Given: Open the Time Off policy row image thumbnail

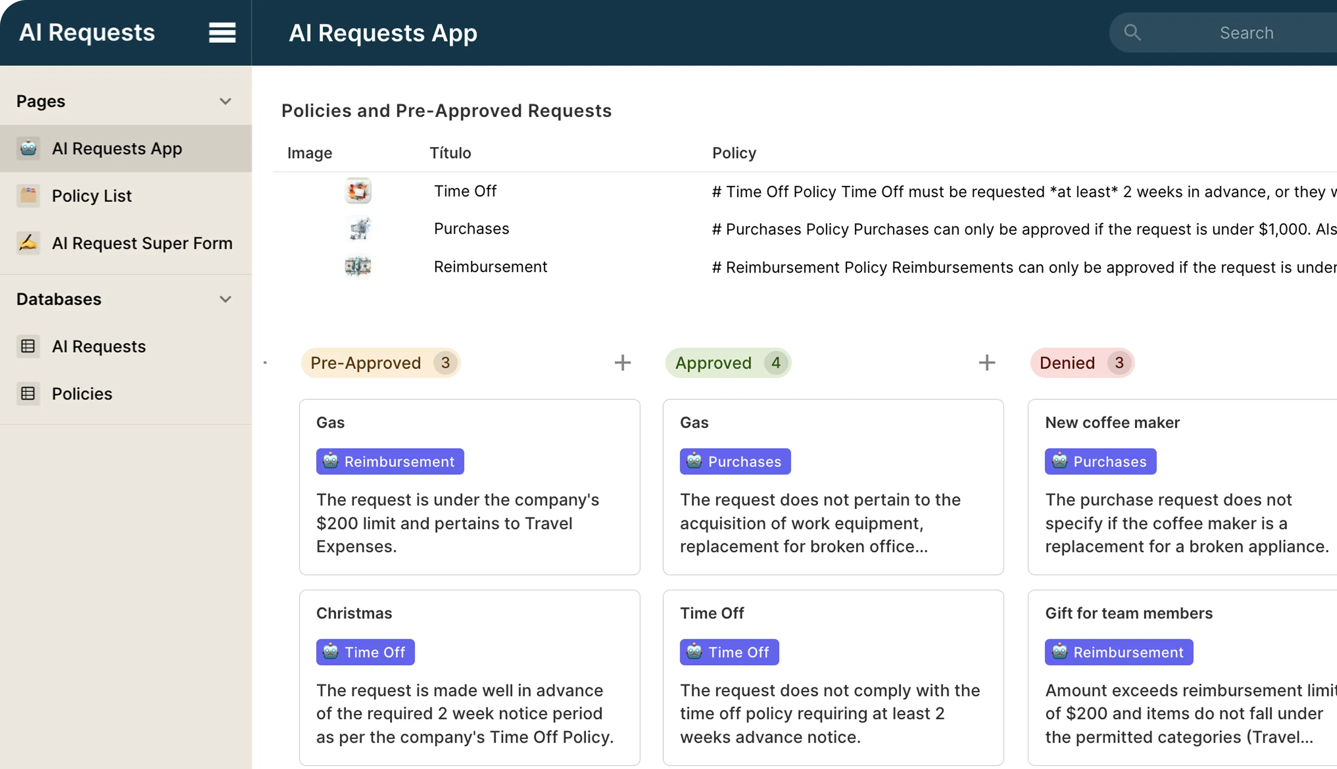Looking at the screenshot, I should coord(358,190).
